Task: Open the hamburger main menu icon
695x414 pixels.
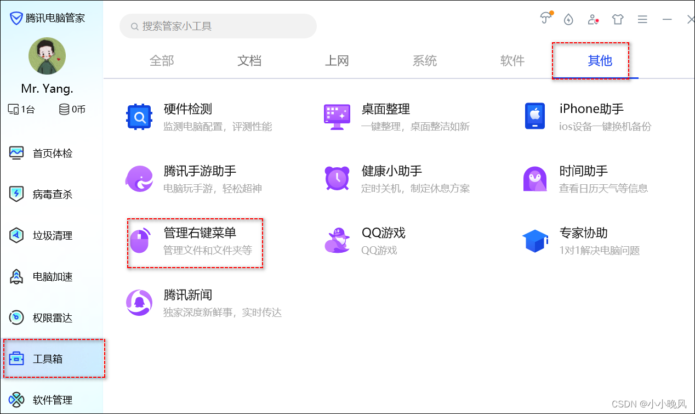Action: coord(642,19)
